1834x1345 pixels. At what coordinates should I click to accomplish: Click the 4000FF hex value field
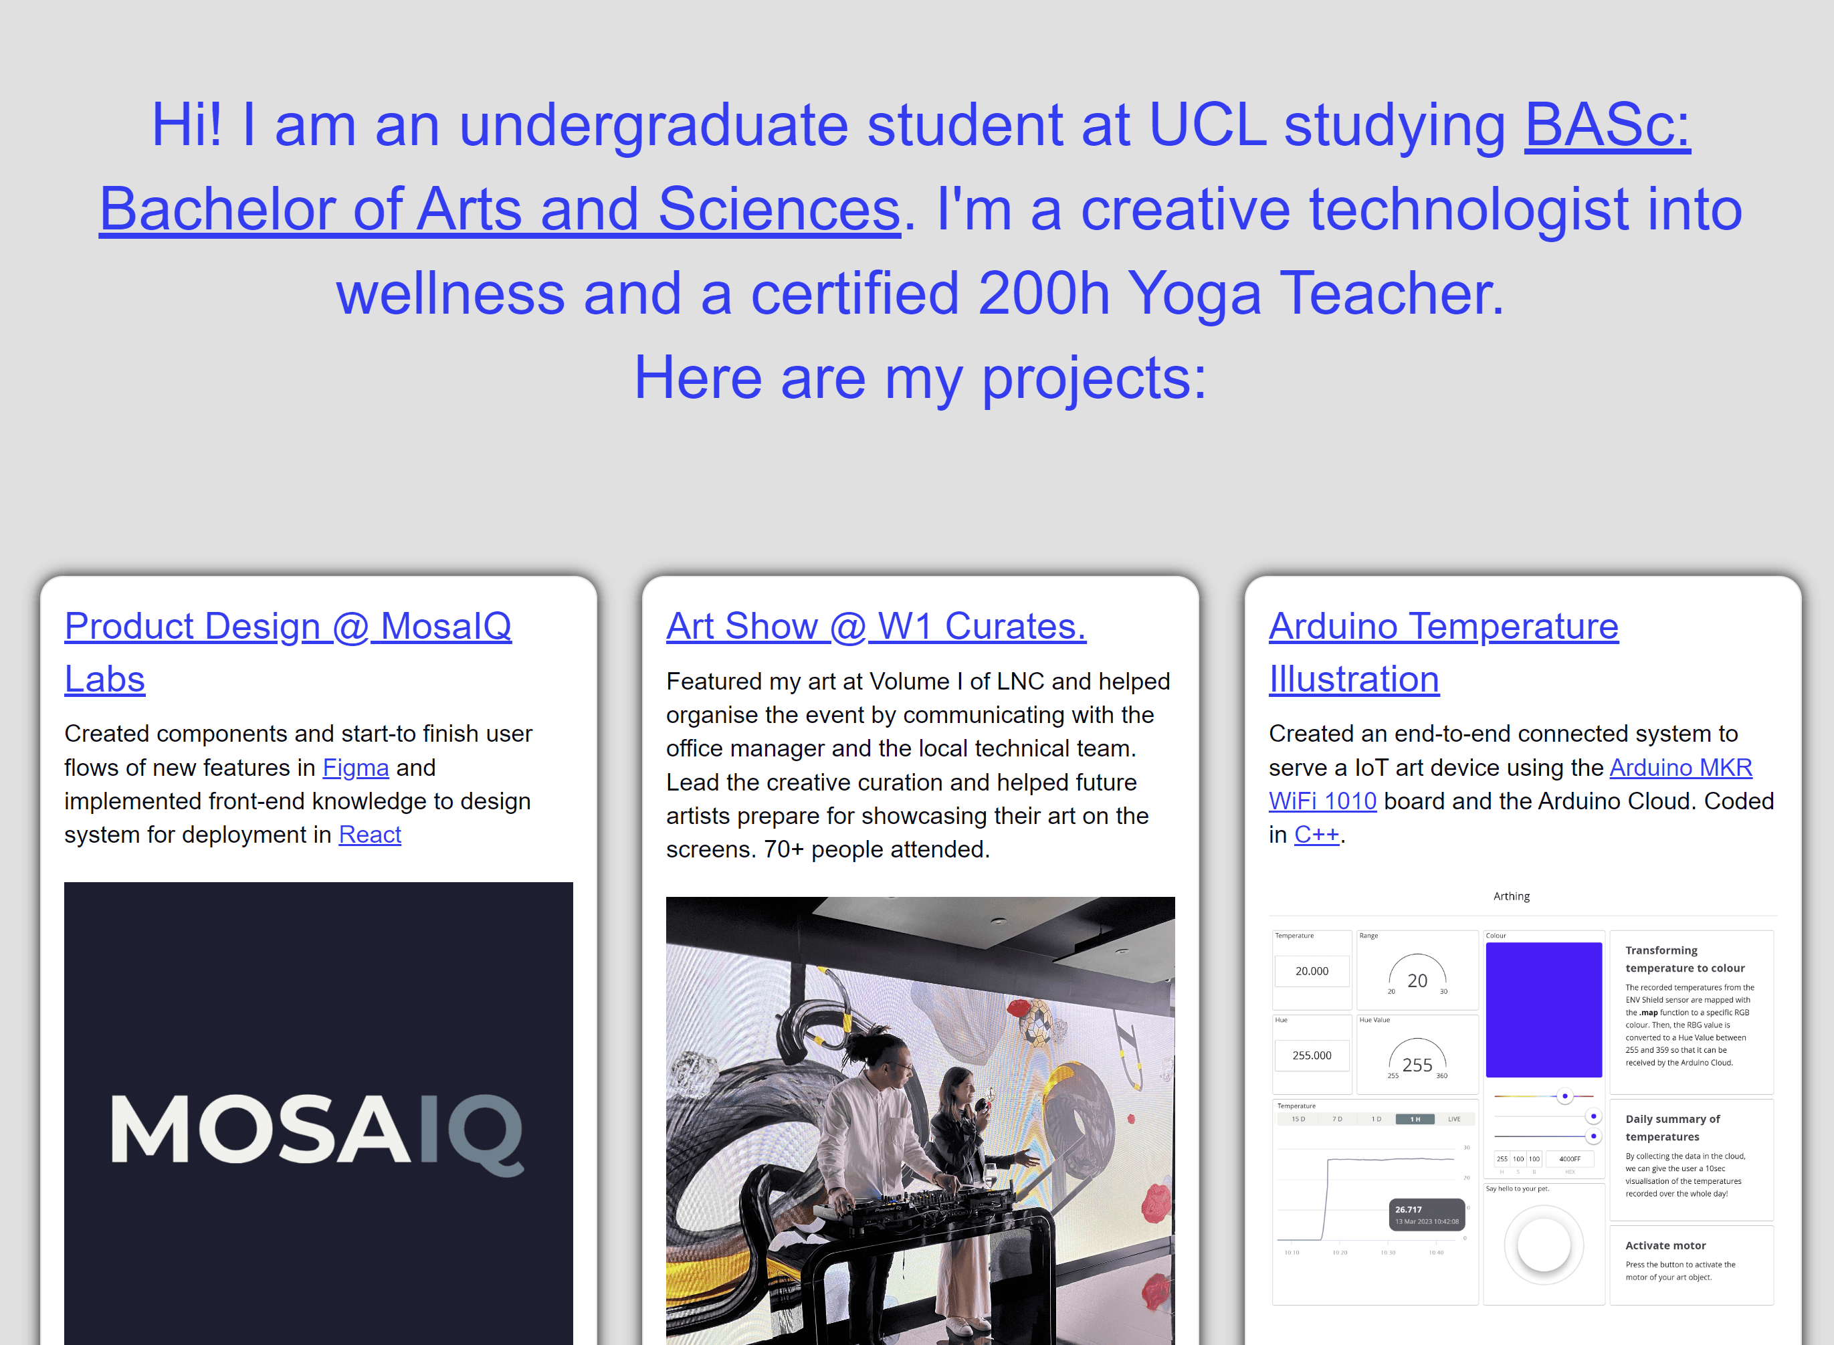coord(1569,1158)
